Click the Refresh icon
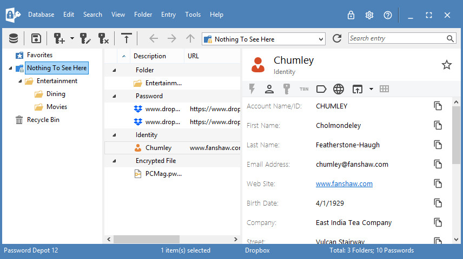 click(x=337, y=39)
